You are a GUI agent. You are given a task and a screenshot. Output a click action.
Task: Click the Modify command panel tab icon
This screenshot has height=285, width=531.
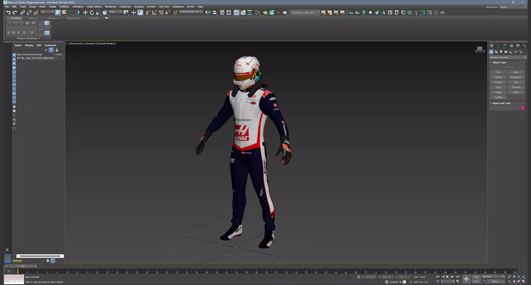(x=498, y=46)
